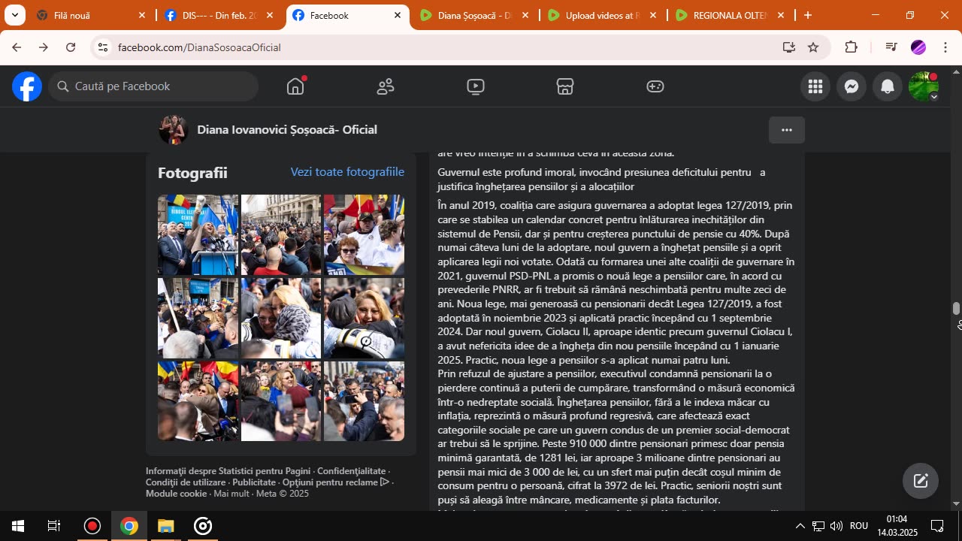Open the account profile avatar menu
The width and height of the screenshot is (962, 541).
point(924,86)
